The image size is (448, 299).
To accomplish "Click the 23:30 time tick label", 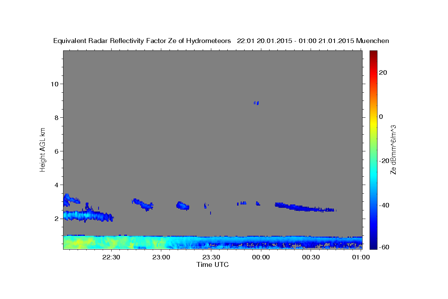I will click(x=211, y=257).
